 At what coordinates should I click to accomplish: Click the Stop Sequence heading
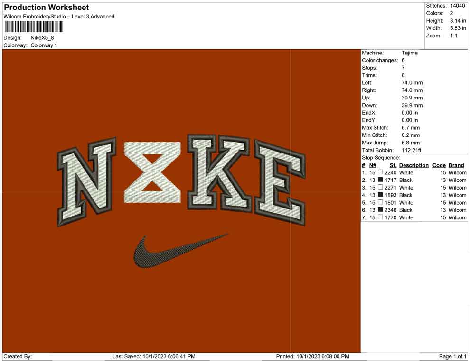(381, 158)
